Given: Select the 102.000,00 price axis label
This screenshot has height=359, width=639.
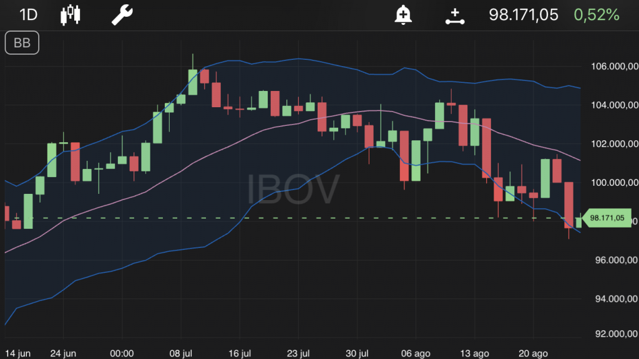Looking at the screenshot, I should [615, 144].
